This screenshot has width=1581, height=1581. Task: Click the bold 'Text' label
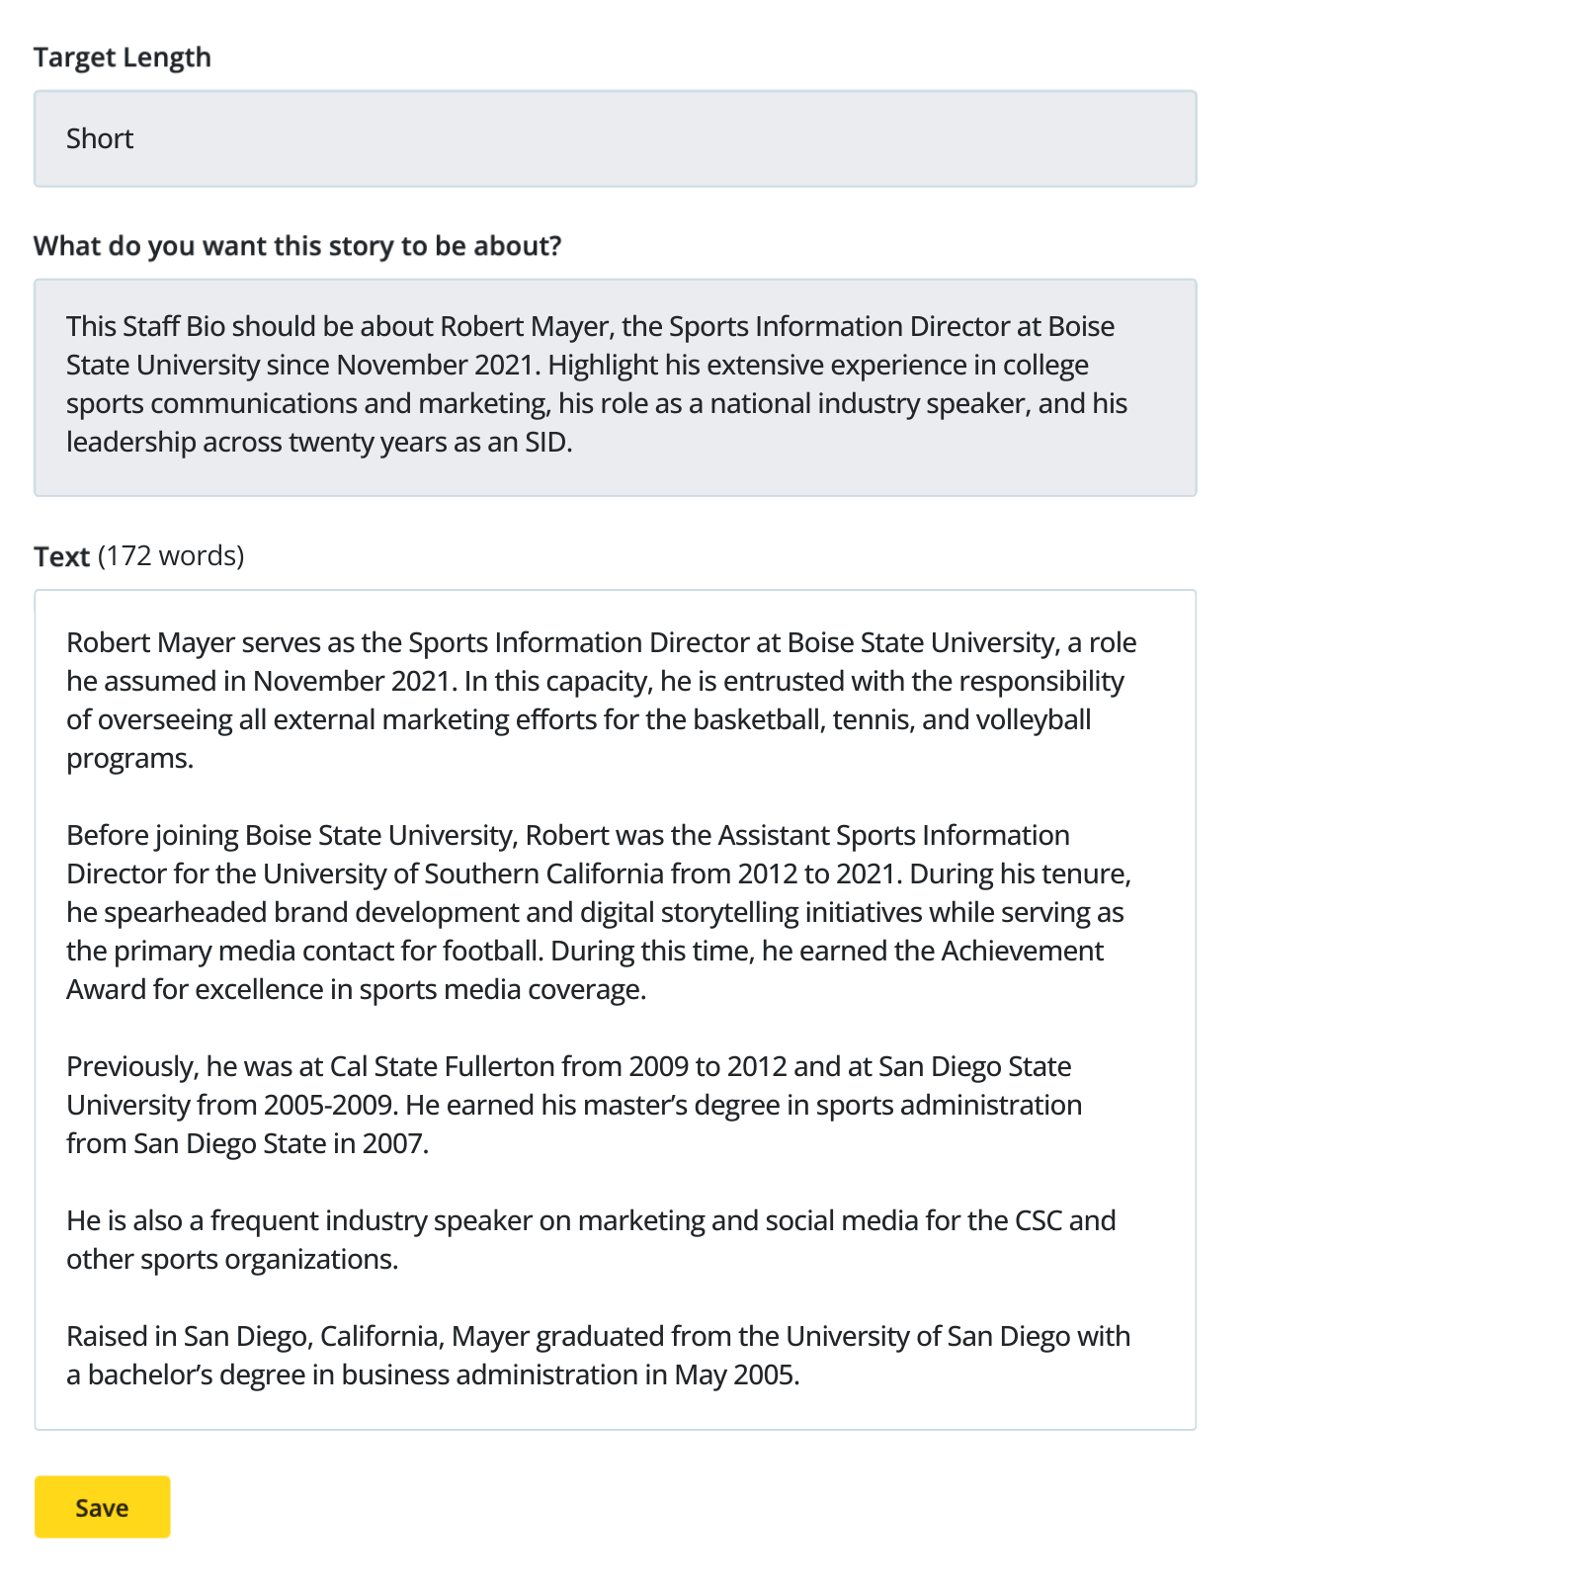[61, 556]
